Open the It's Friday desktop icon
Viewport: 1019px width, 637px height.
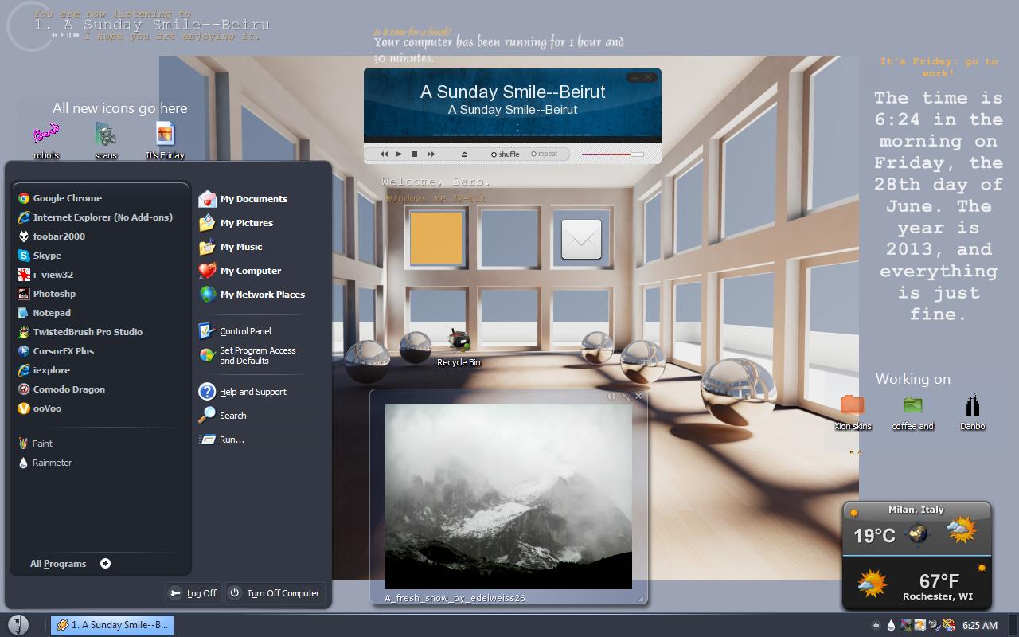(165, 141)
